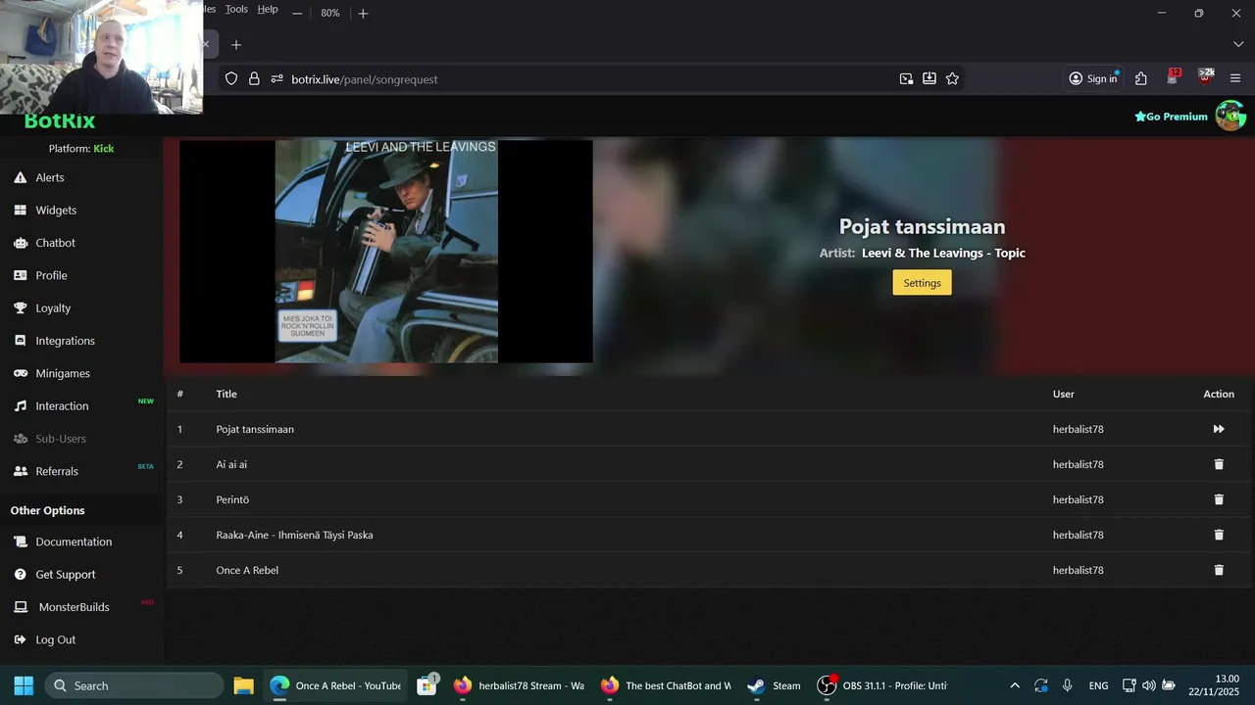This screenshot has height=705, width=1255.
Task: Open the Tools menu
Action: click(236, 9)
